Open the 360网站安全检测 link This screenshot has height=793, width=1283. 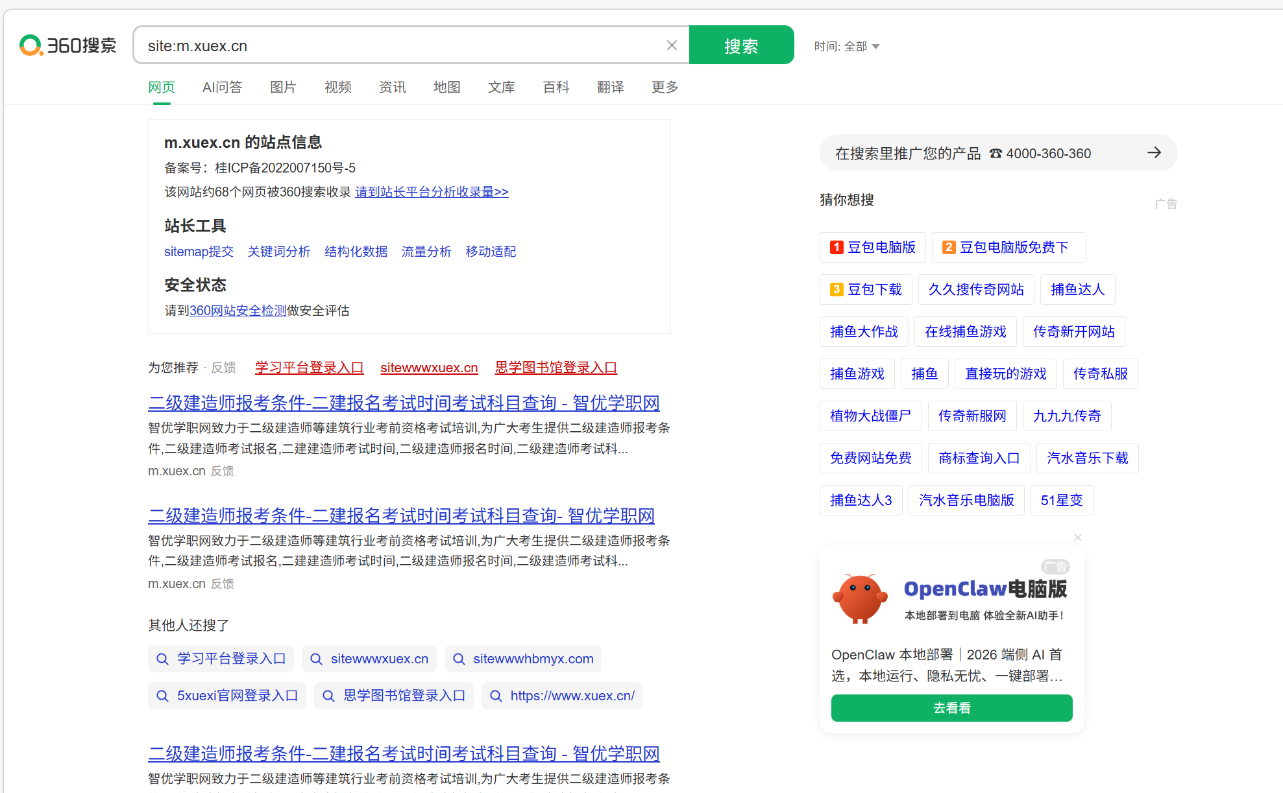238,311
